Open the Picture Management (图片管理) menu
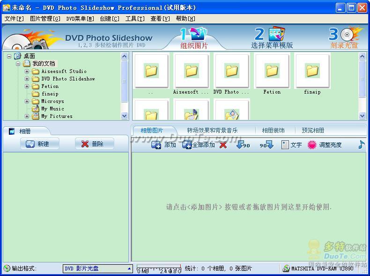 click(x=45, y=19)
